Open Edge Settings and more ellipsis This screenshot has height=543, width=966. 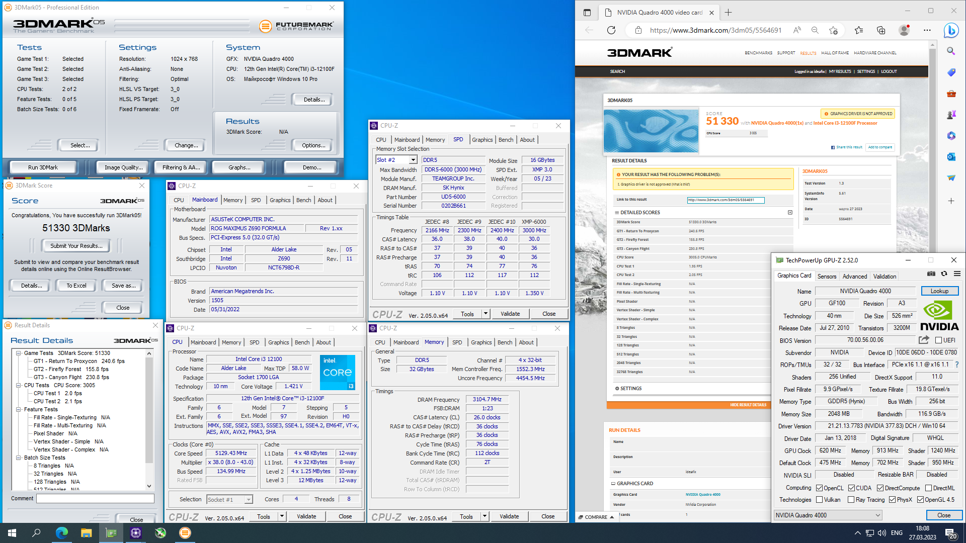pyautogui.click(x=927, y=30)
